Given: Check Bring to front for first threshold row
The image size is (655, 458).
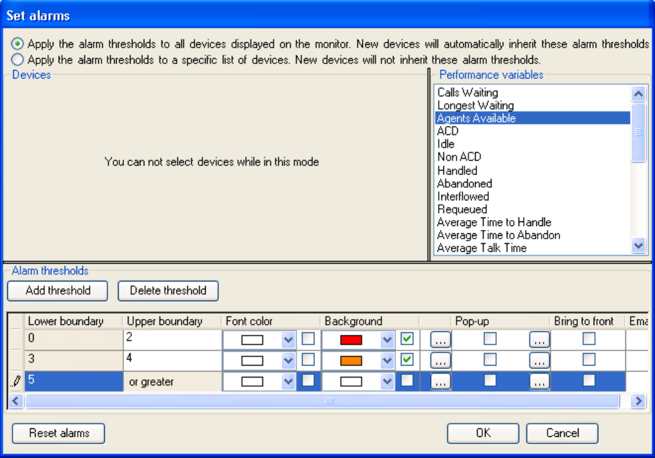Looking at the screenshot, I should (x=588, y=339).
